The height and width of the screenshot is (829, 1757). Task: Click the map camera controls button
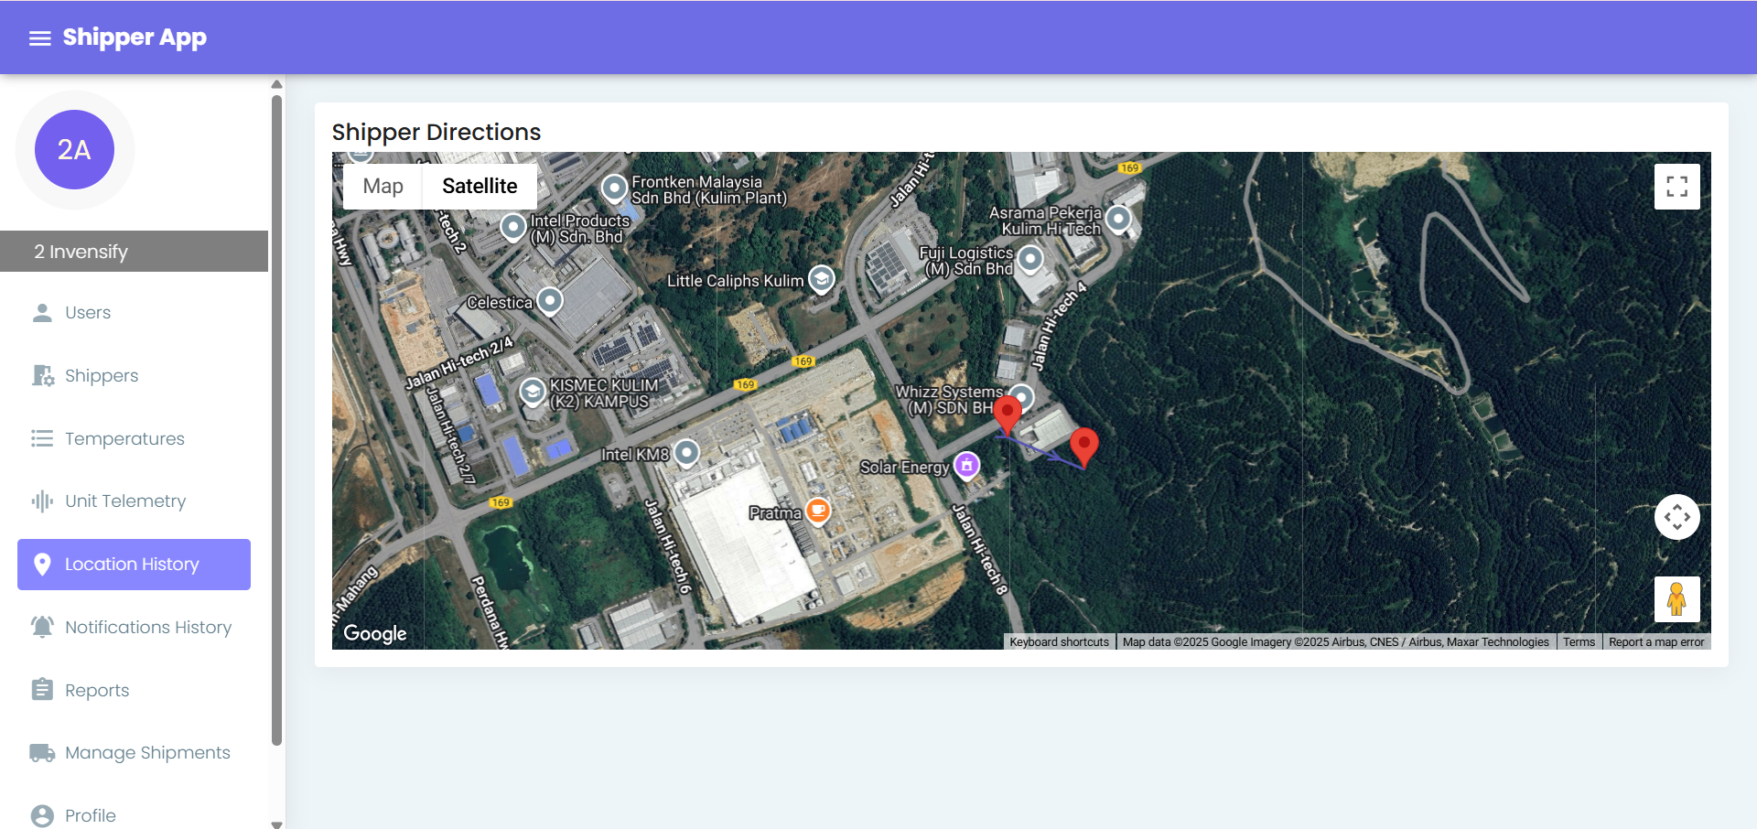click(1677, 517)
